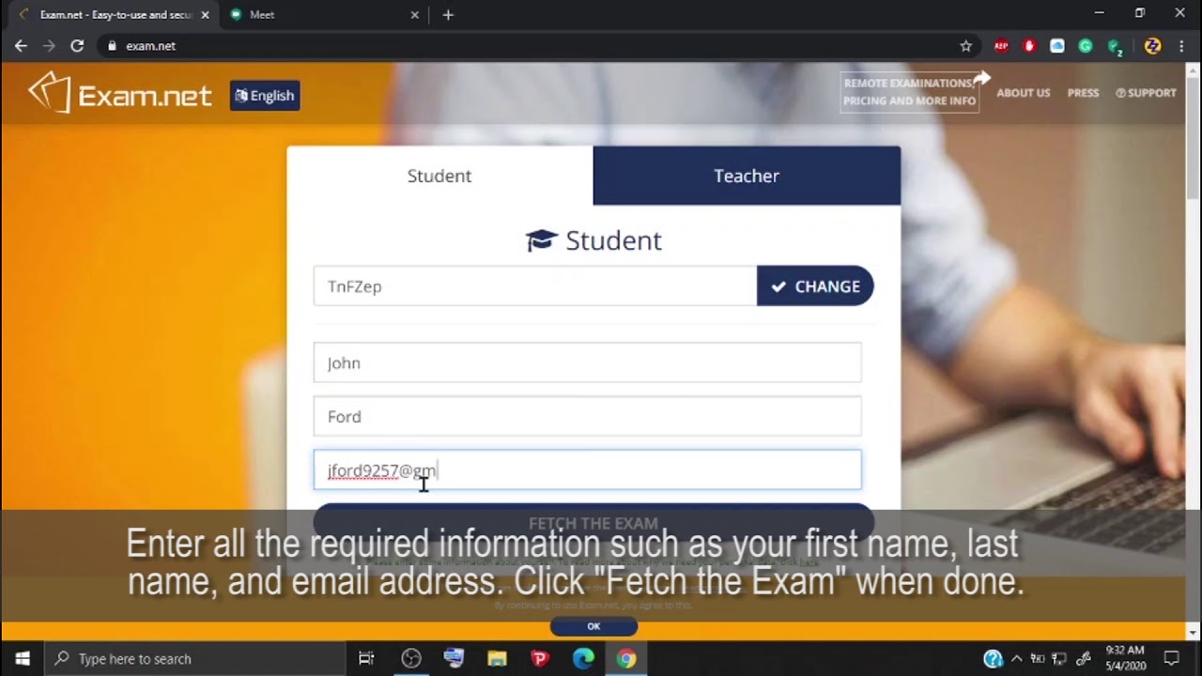Open Microsoft Edge from the taskbar
This screenshot has height=676, width=1202.
583,658
